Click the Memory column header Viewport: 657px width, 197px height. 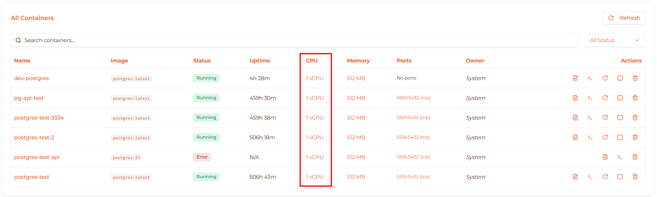(358, 61)
